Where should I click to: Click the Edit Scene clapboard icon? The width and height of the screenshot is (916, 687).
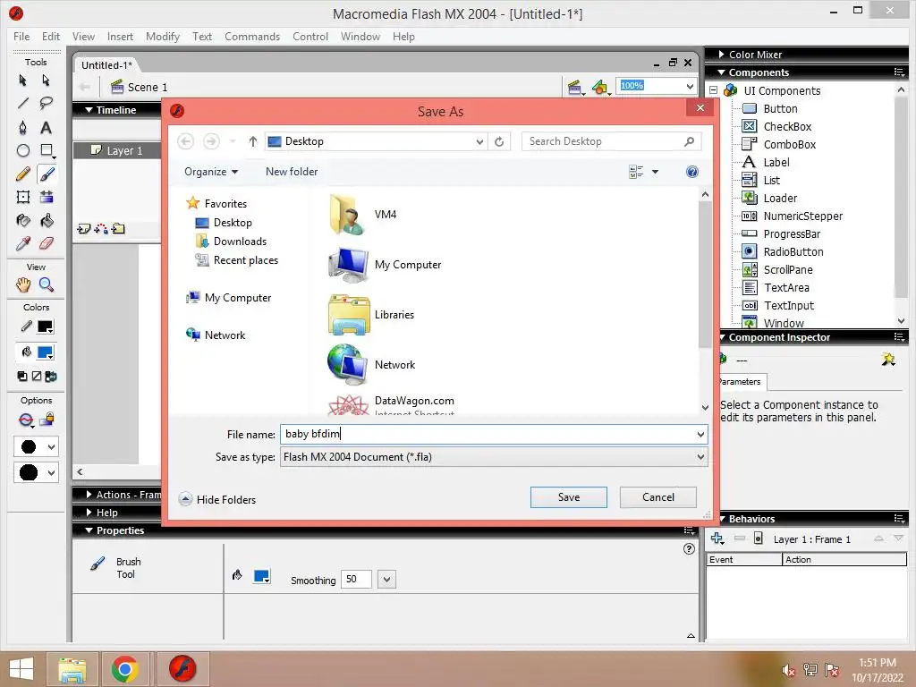point(575,88)
